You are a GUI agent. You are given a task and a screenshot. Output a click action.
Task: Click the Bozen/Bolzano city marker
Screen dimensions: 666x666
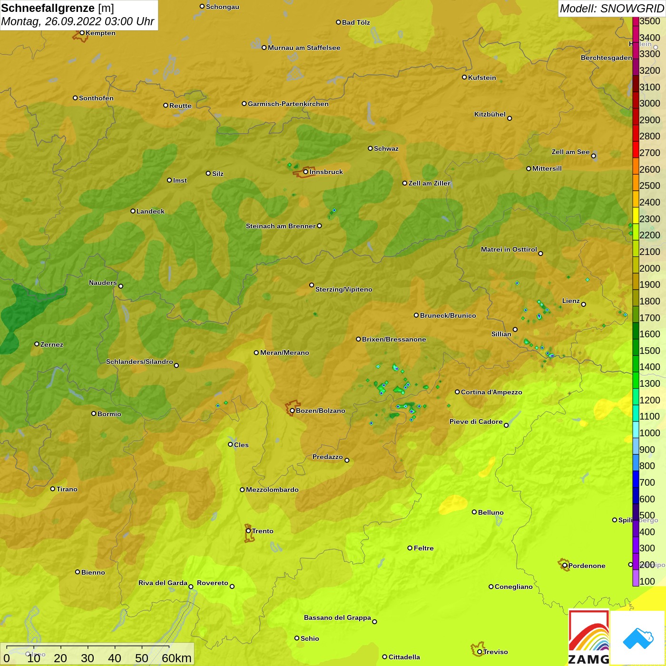(x=292, y=411)
